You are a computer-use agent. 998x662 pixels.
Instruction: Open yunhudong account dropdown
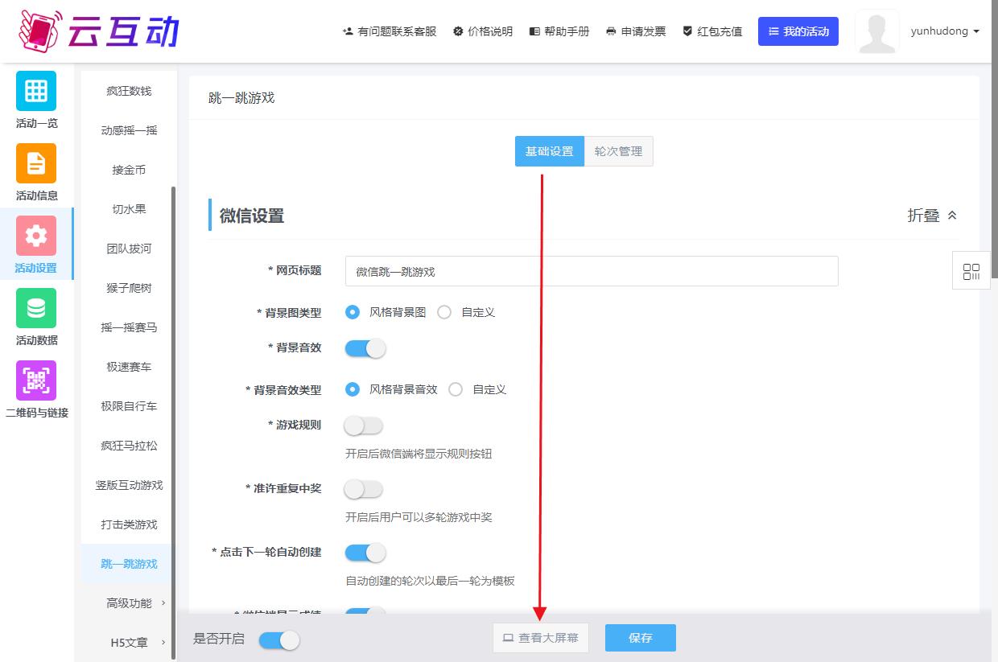click(945, 31)
